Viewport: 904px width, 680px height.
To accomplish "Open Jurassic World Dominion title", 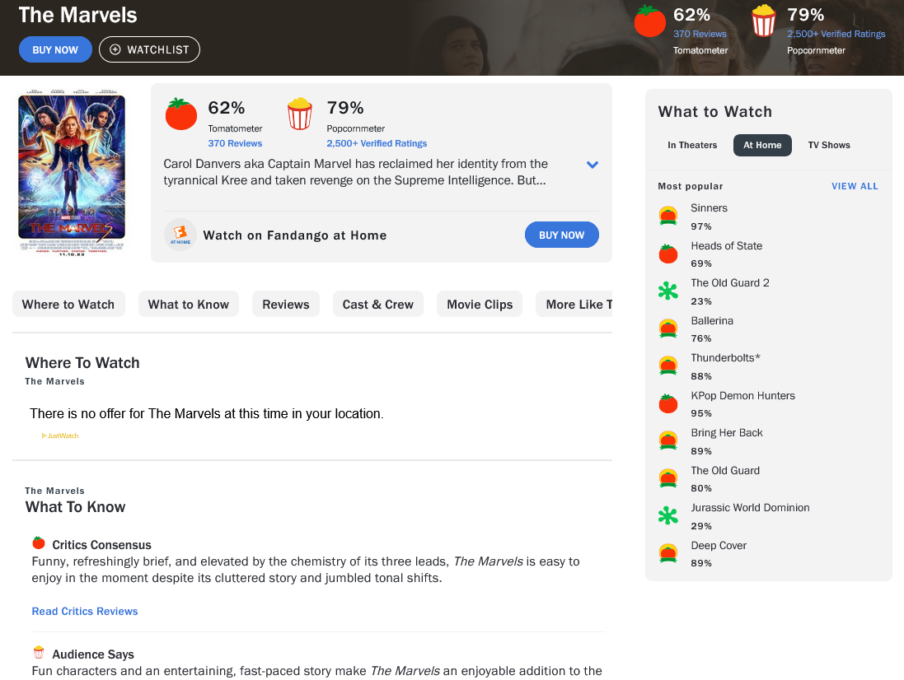I will pos(750,507).
